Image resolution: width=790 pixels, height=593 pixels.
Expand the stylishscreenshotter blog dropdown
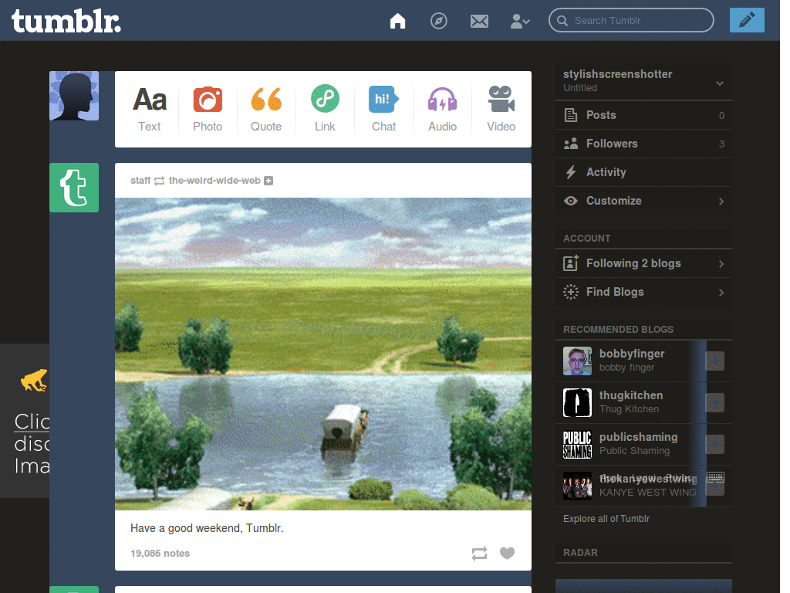[720, 83]
